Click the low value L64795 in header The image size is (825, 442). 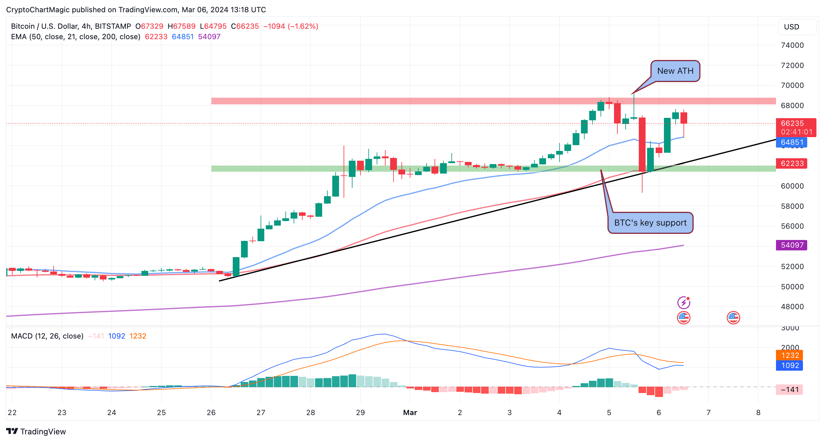pyautogui.click(x=213, y=26)
